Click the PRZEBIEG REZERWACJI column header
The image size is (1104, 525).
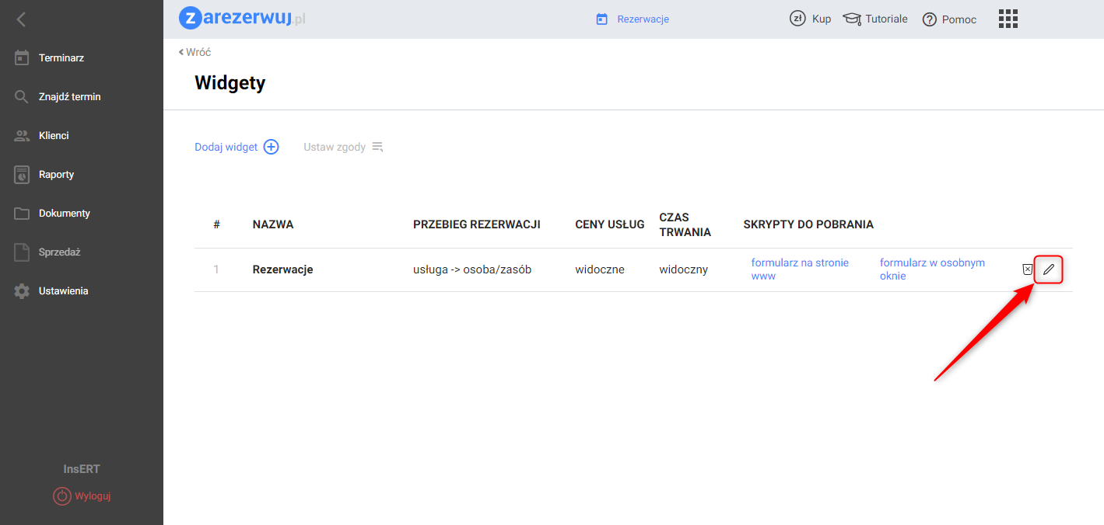pyautogui.click(x=477, y=224)
